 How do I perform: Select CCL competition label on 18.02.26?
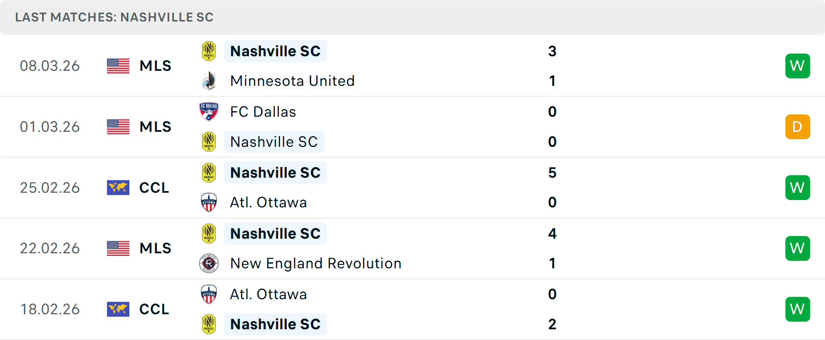tap(154, 309)
